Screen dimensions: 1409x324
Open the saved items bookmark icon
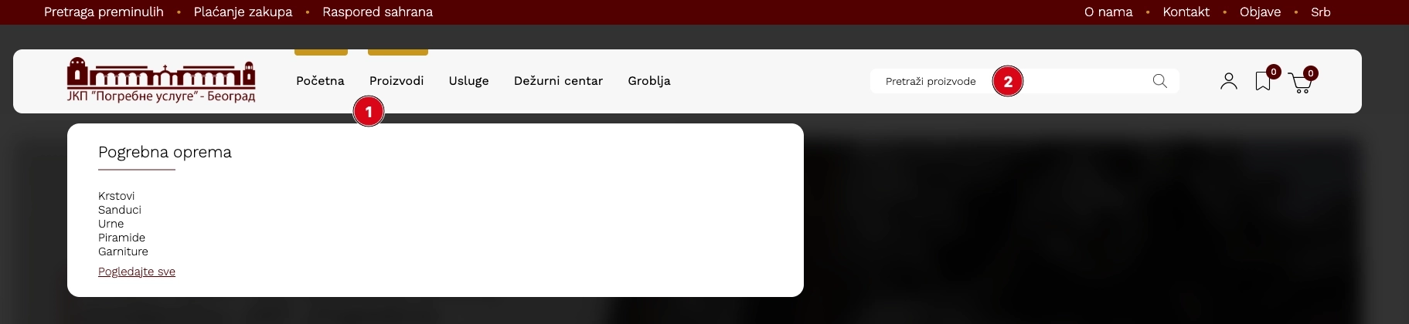tap(1263, 81)
